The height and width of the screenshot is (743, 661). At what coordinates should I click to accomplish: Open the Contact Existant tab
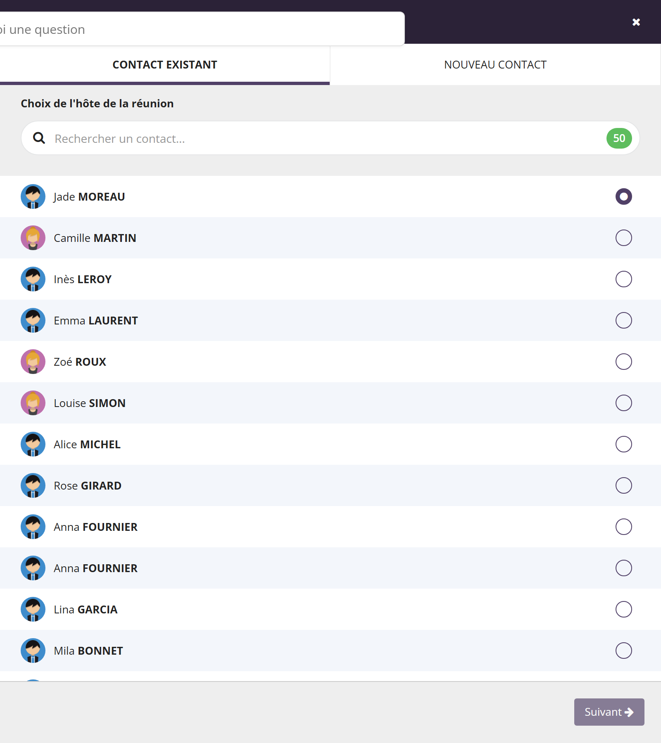pyautogui.click(x=165, y=65)
